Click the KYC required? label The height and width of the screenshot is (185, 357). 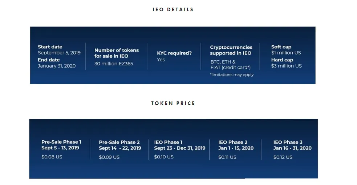coord(174,53)
